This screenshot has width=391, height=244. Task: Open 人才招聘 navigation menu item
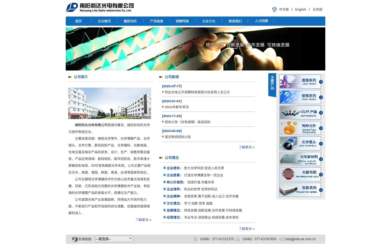click(x=261, y=21)
